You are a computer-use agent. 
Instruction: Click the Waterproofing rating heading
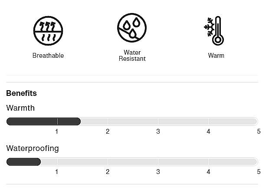(x=33, y=148)
